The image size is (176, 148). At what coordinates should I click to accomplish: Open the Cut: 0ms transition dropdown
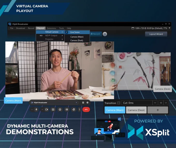(139, 103)
